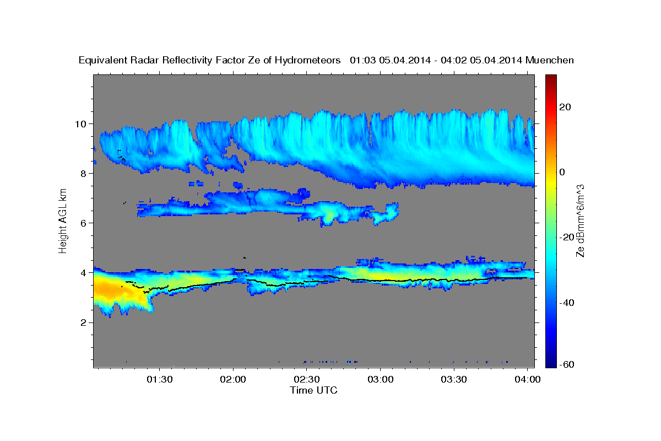Click the colorbar value label -60
This screenshot has height=441, width=661.
tap(568, 364)
